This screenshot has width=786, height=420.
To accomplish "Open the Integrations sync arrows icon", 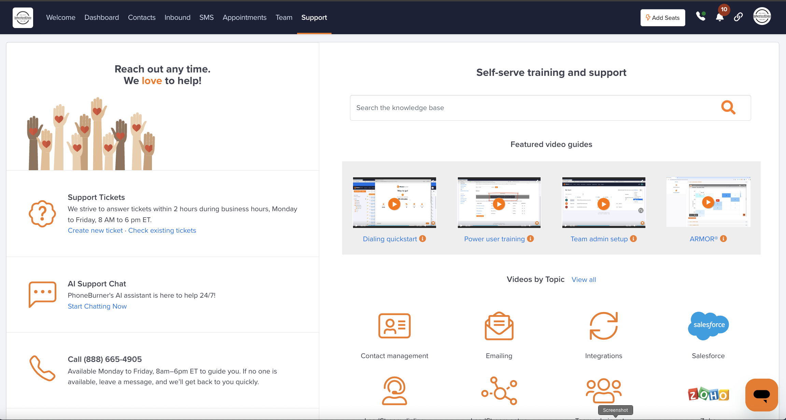I will [x=603, y=326].
